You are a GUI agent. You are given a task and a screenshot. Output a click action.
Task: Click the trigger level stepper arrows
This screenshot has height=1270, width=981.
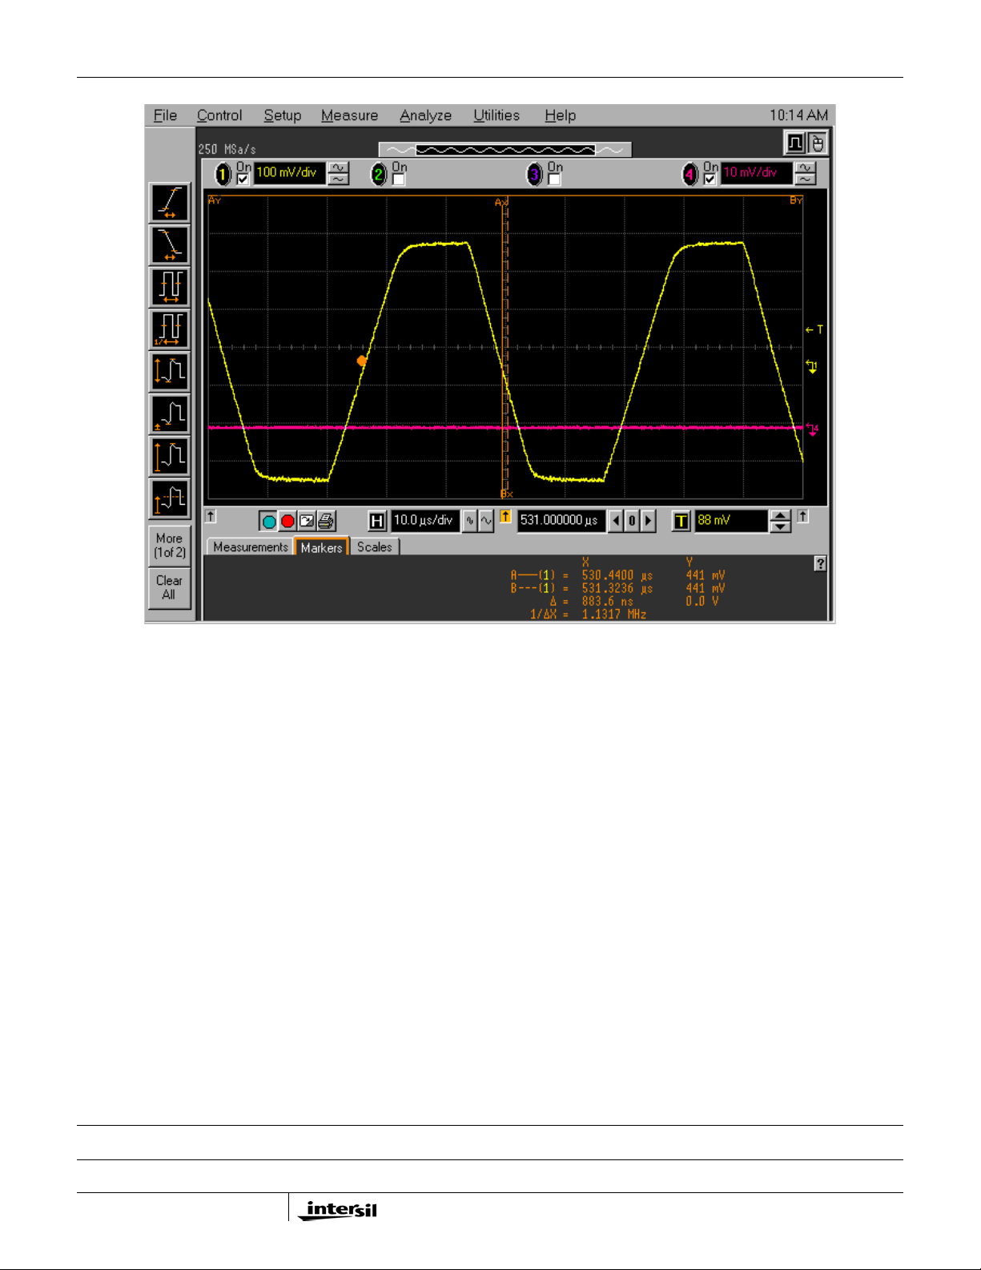tap(780, 522)
